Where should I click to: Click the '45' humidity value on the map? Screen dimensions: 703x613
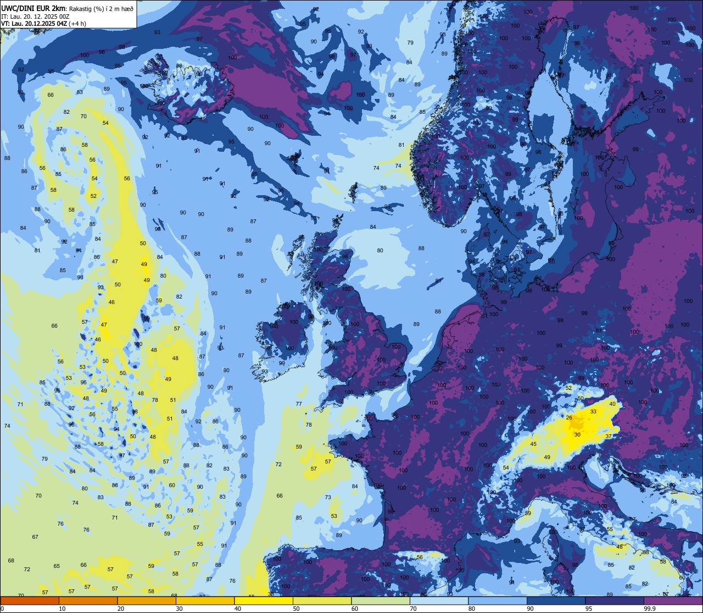pos(533,444)
